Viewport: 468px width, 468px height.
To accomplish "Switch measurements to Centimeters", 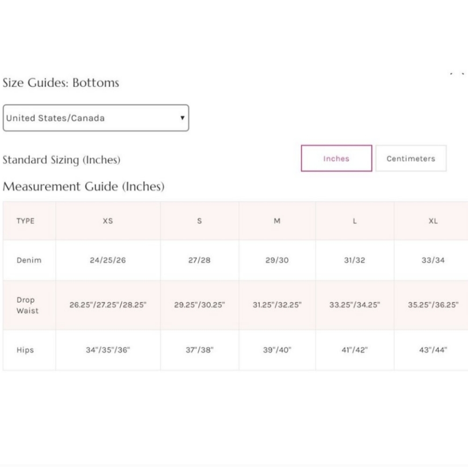I will point(410,159).
